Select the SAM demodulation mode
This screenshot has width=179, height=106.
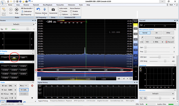(23, 58)
